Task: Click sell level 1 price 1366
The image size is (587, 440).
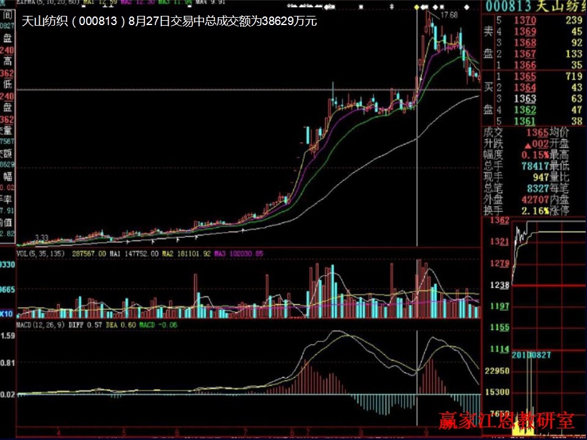Action: (x=525, y=65)
